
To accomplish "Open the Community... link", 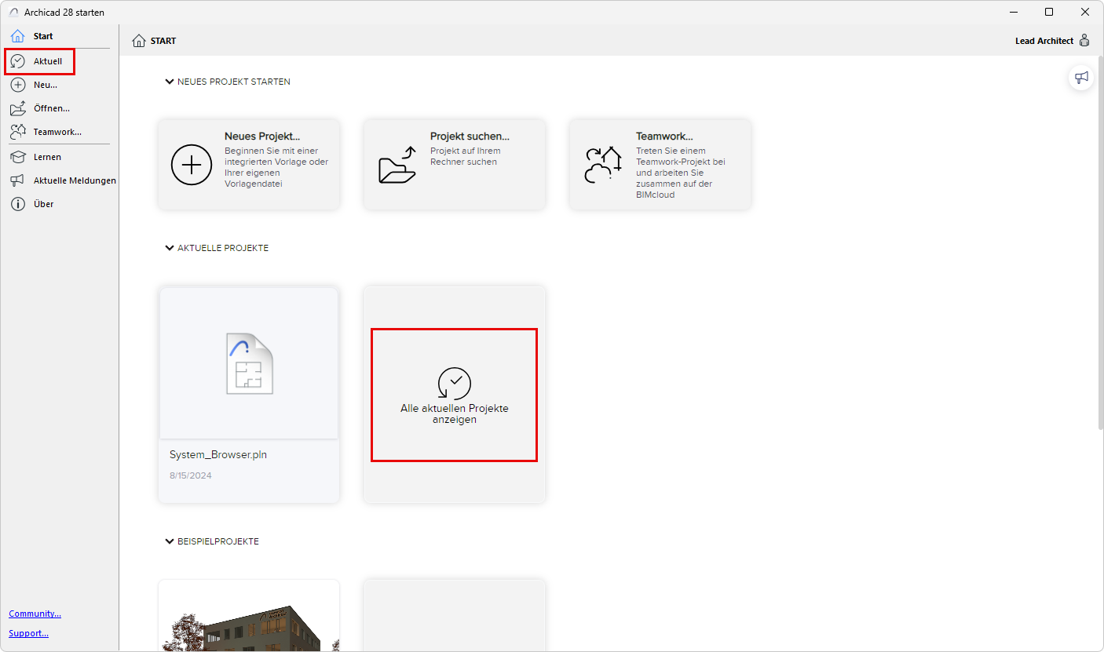I will click(35, 614).
